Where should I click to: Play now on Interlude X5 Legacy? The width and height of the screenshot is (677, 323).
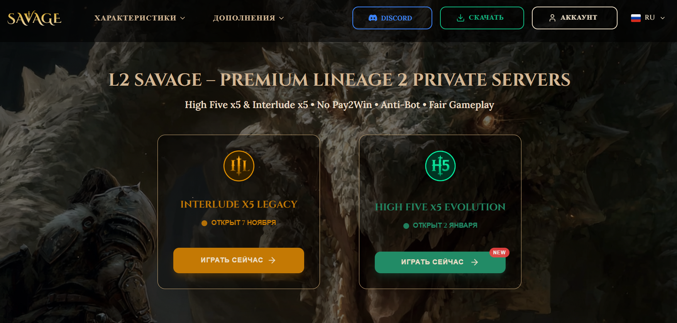click(x=239, y=260)
